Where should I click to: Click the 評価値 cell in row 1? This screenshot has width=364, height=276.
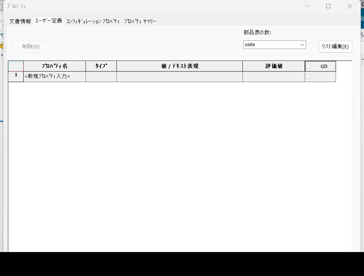[274, 76]
